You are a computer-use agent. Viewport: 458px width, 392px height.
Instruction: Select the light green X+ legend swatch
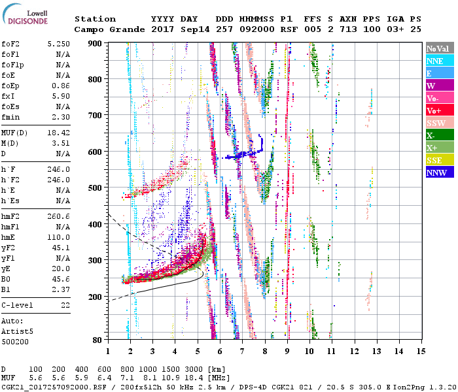439,148
